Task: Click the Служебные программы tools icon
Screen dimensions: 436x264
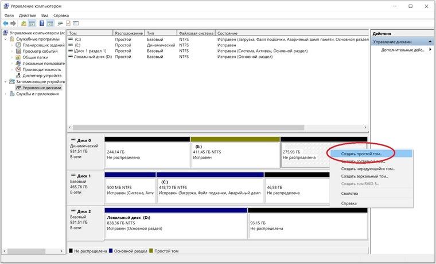Action: tap(12, 39)
